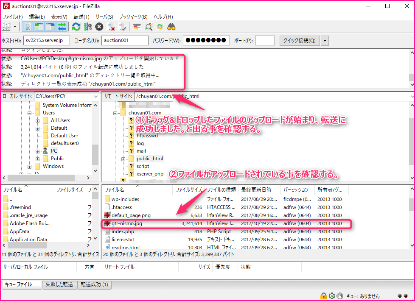
Task: Open the ローカル サイト path dropdown
Action: [x=95, y=96]
